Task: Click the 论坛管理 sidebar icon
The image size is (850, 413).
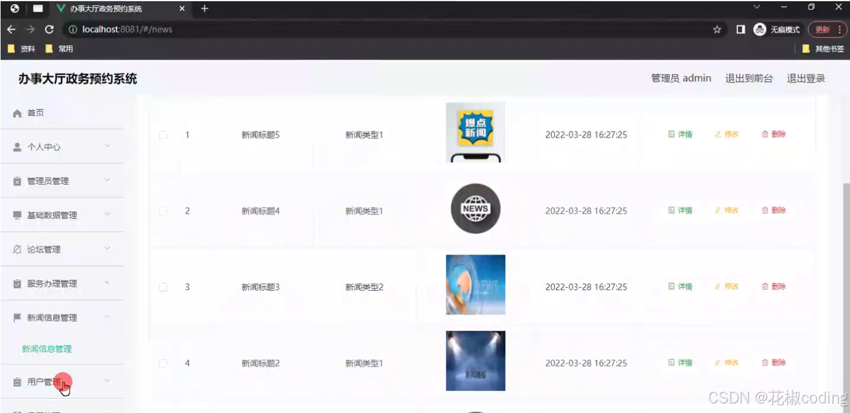Action: pyautogui.click(x=17, y=250)
